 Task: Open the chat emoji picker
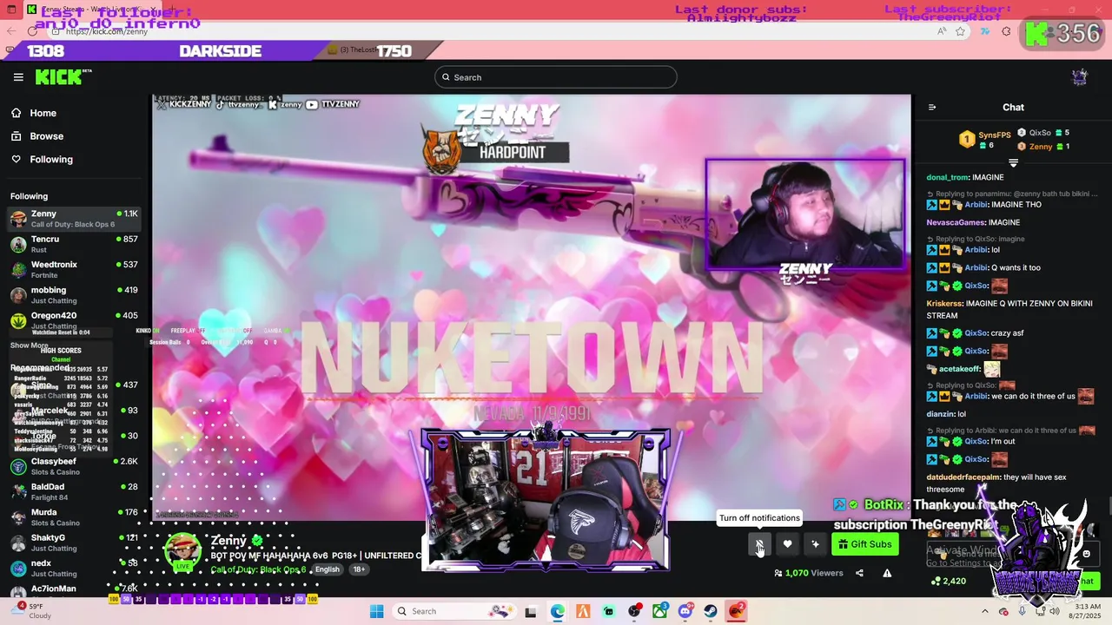[1086, 554]
